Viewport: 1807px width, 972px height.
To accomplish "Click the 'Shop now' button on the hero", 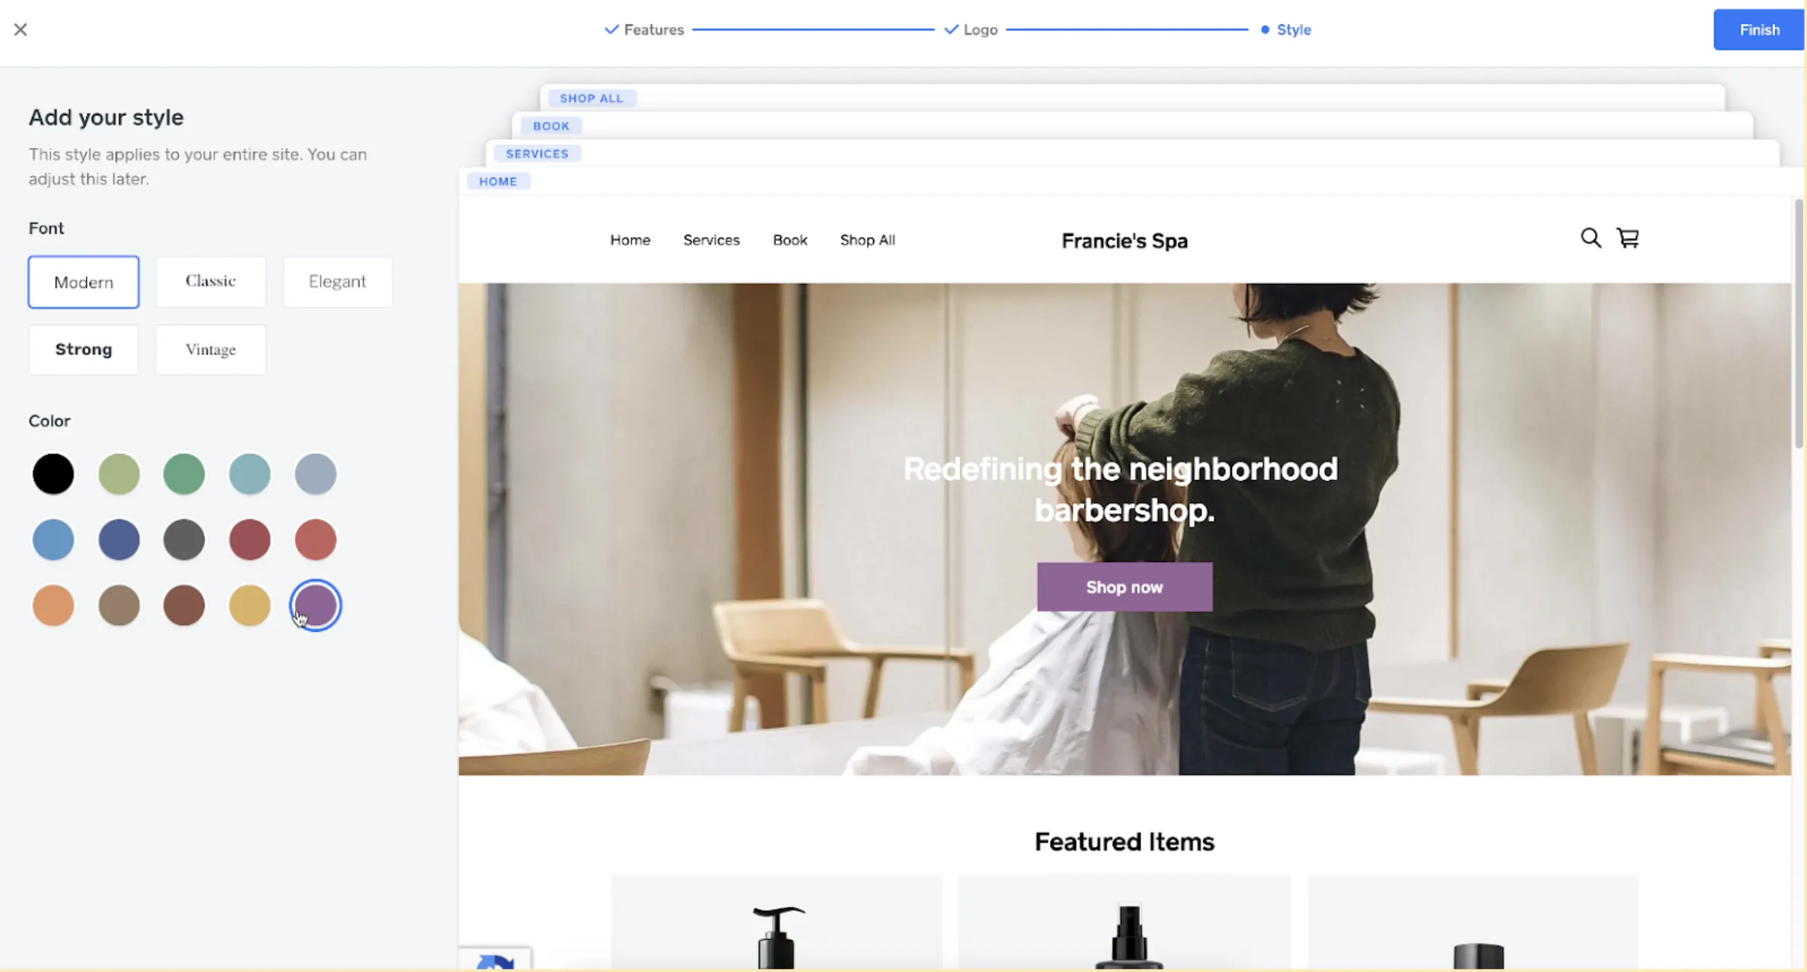I will click(1123, 586).
